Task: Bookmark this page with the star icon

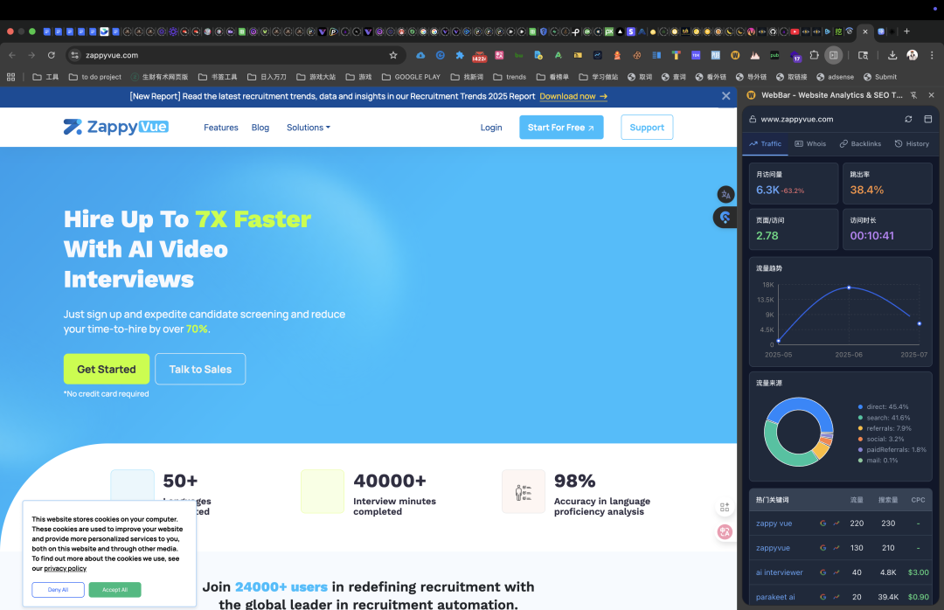Action: pyautogui.click(x=393, y=55)
